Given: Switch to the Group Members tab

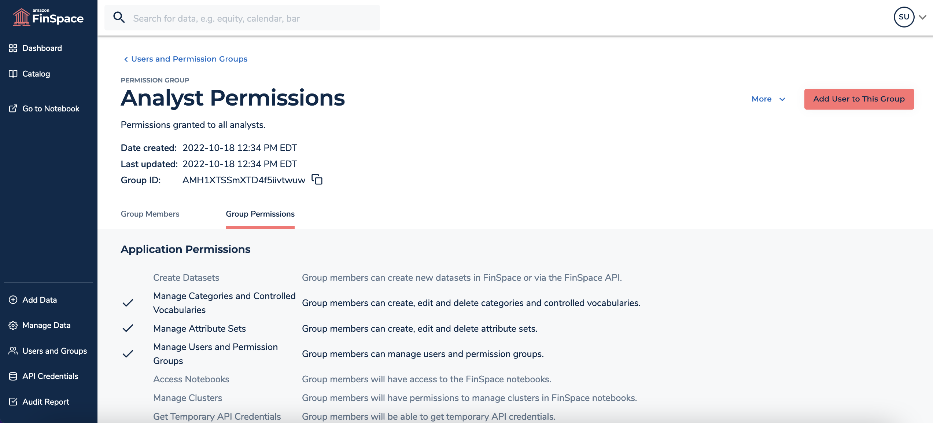Looking at the screenshot, I should 150,214.
